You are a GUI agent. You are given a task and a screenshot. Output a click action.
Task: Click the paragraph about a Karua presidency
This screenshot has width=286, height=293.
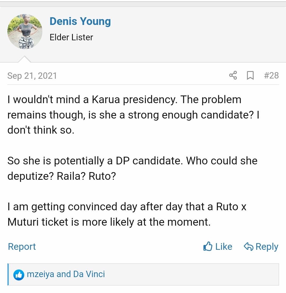point(132,115)
